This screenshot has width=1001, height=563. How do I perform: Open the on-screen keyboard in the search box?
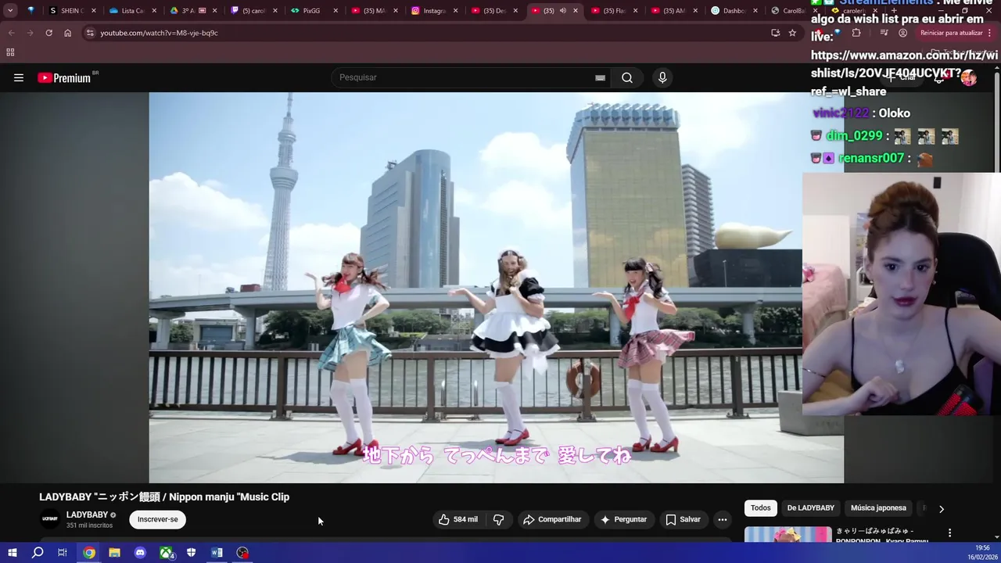(x=600, y=77)
